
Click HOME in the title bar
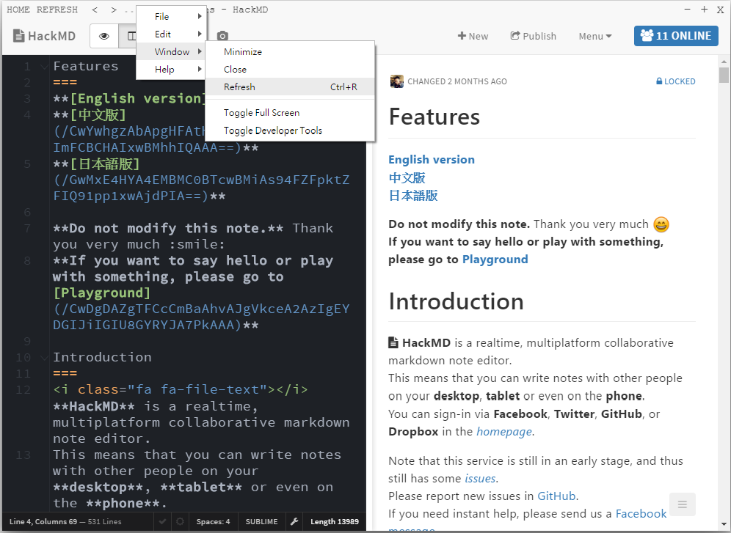pyautogui.click(x=18, y=10)
